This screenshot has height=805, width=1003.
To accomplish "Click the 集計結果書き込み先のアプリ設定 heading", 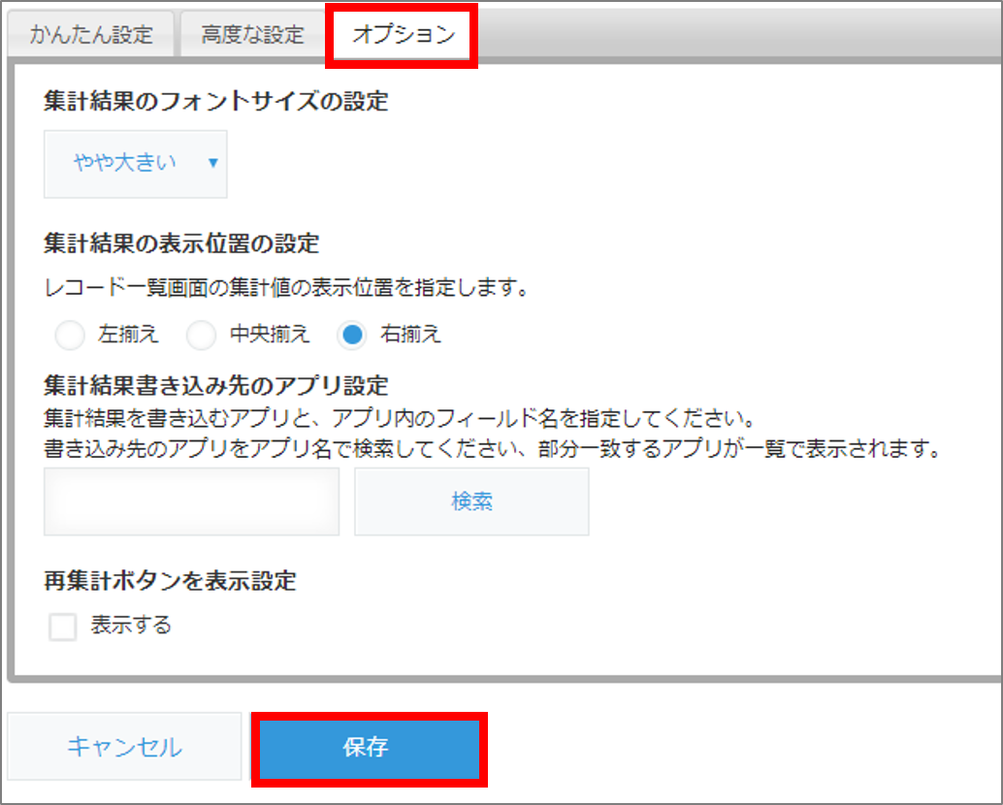I will point(215,386).
